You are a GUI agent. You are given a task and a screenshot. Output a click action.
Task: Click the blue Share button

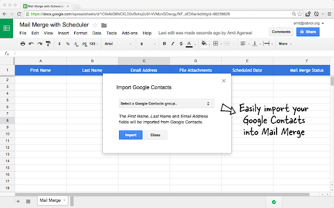pos(308,32)
